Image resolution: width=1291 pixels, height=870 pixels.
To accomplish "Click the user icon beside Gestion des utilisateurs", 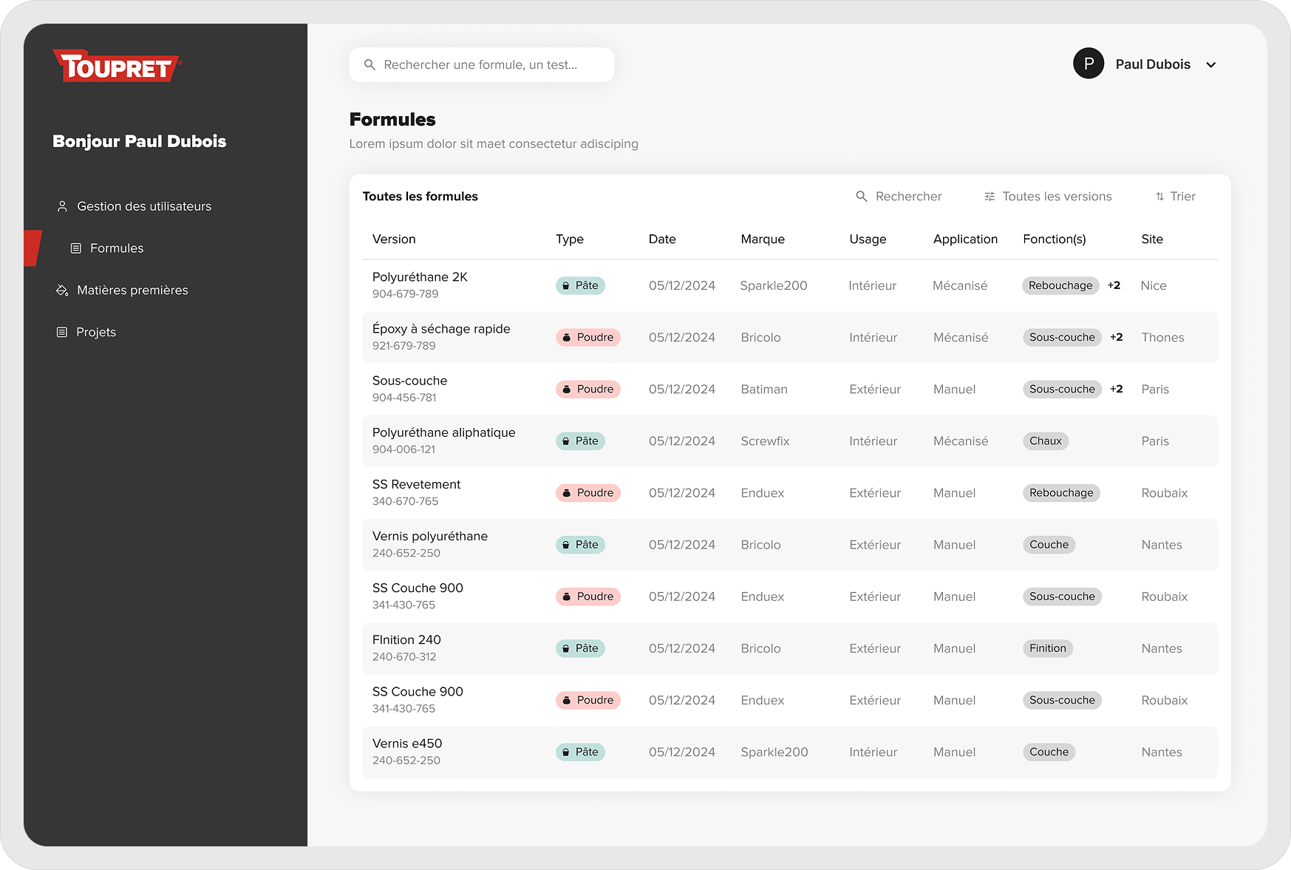I will click(x=62, y=206).
